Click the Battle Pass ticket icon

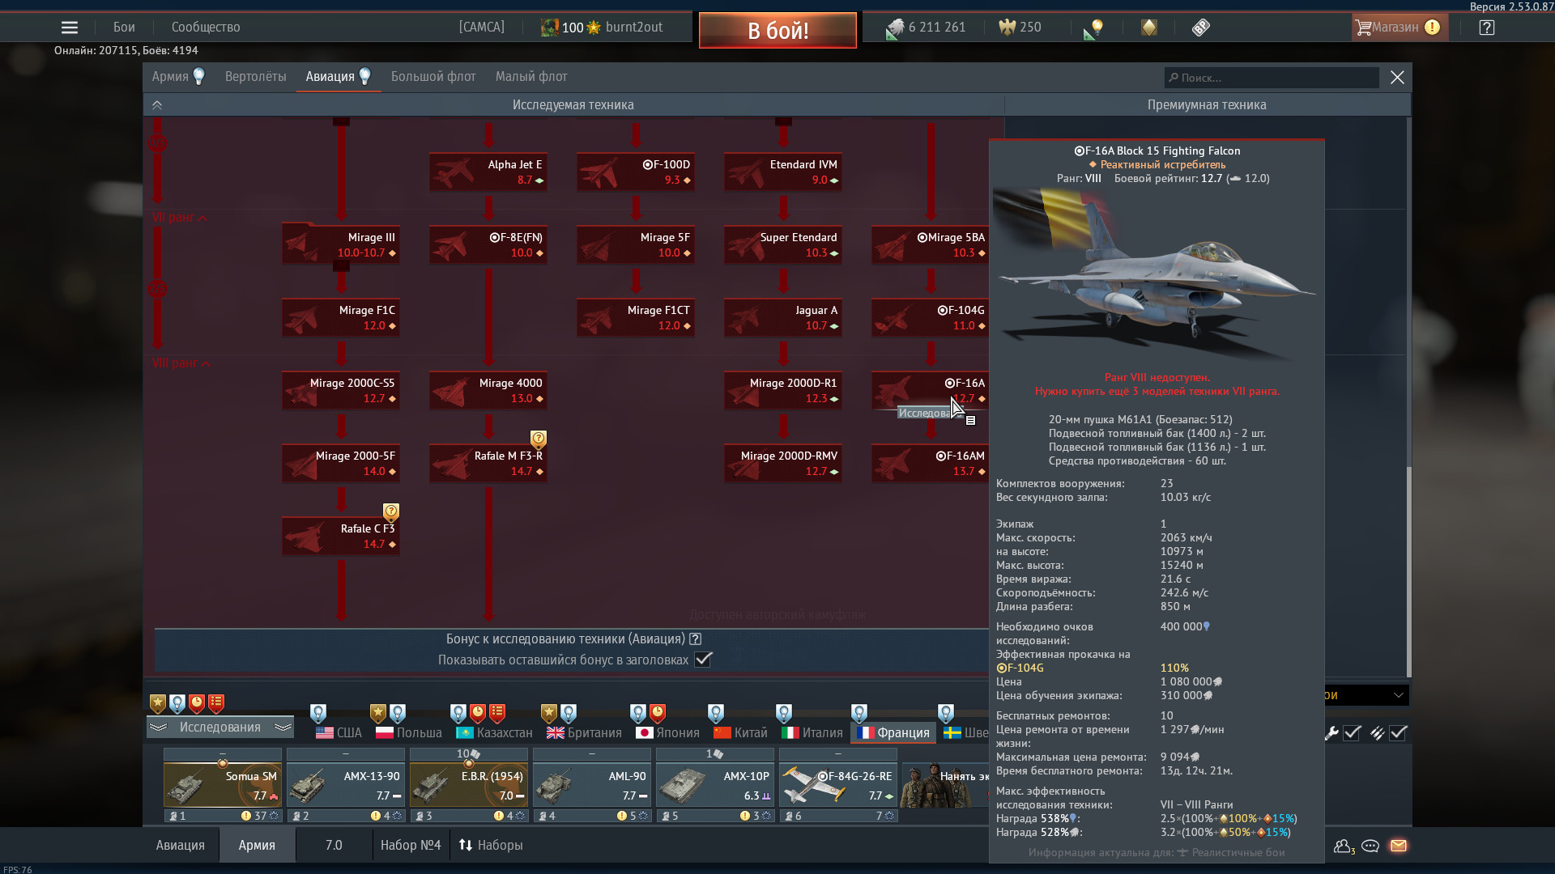click(1200, 28)
